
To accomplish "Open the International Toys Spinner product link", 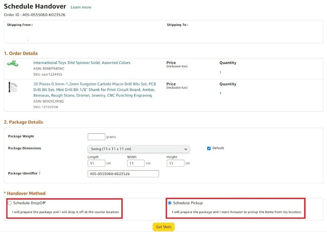I will point(82,63).
